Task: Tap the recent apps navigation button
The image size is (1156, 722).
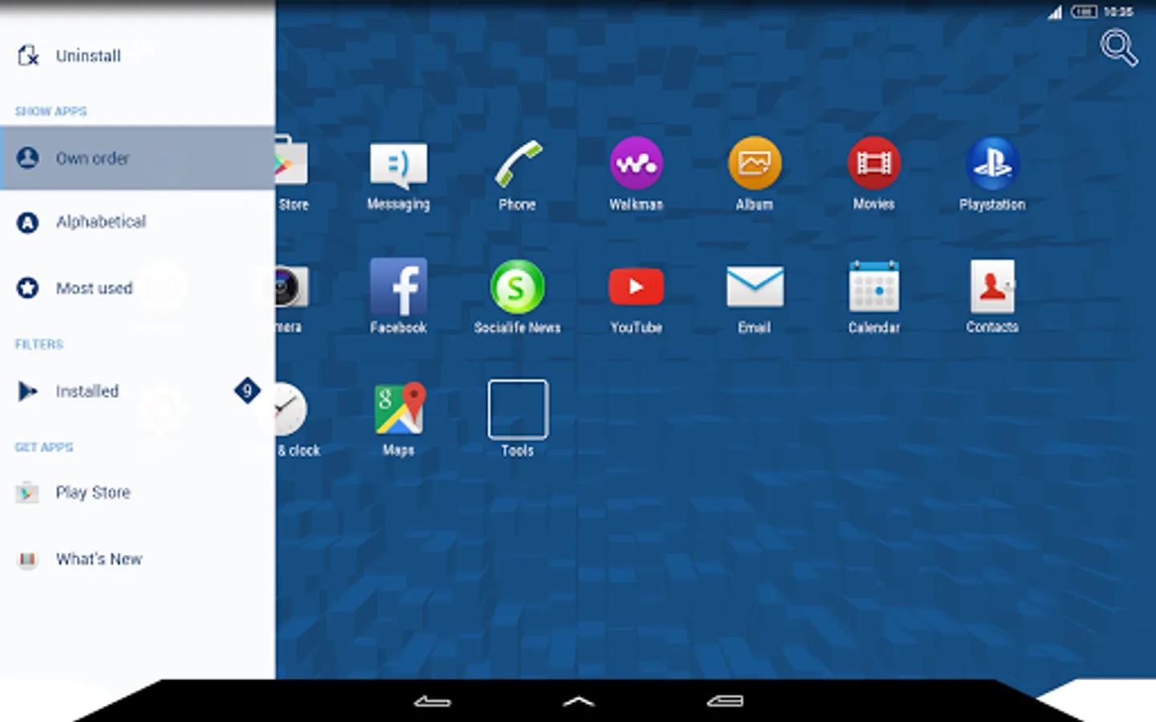Action: (x=725, y=701)
